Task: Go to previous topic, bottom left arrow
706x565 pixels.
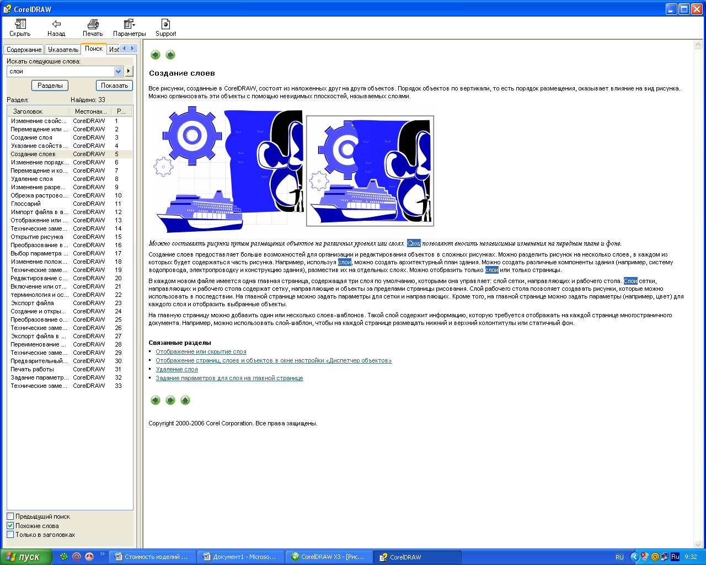Action: [x=156, y=400]
